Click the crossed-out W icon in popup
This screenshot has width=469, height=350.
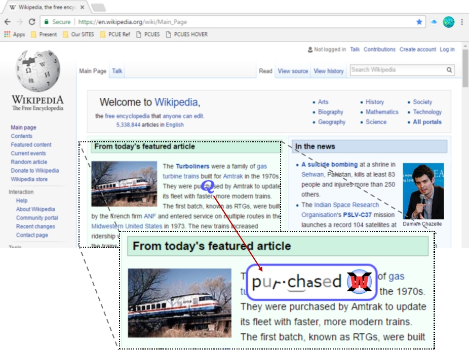(359, 282)
